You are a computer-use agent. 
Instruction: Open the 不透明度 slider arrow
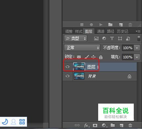click(137, 48)
